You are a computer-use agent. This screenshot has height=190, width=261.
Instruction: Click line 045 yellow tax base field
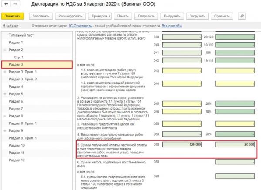(x=182, y=103)
